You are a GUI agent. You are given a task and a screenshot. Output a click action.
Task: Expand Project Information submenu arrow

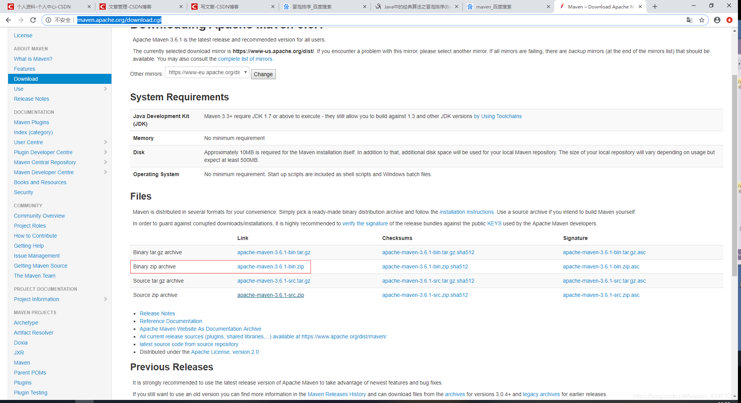click(x=106, y=299)
